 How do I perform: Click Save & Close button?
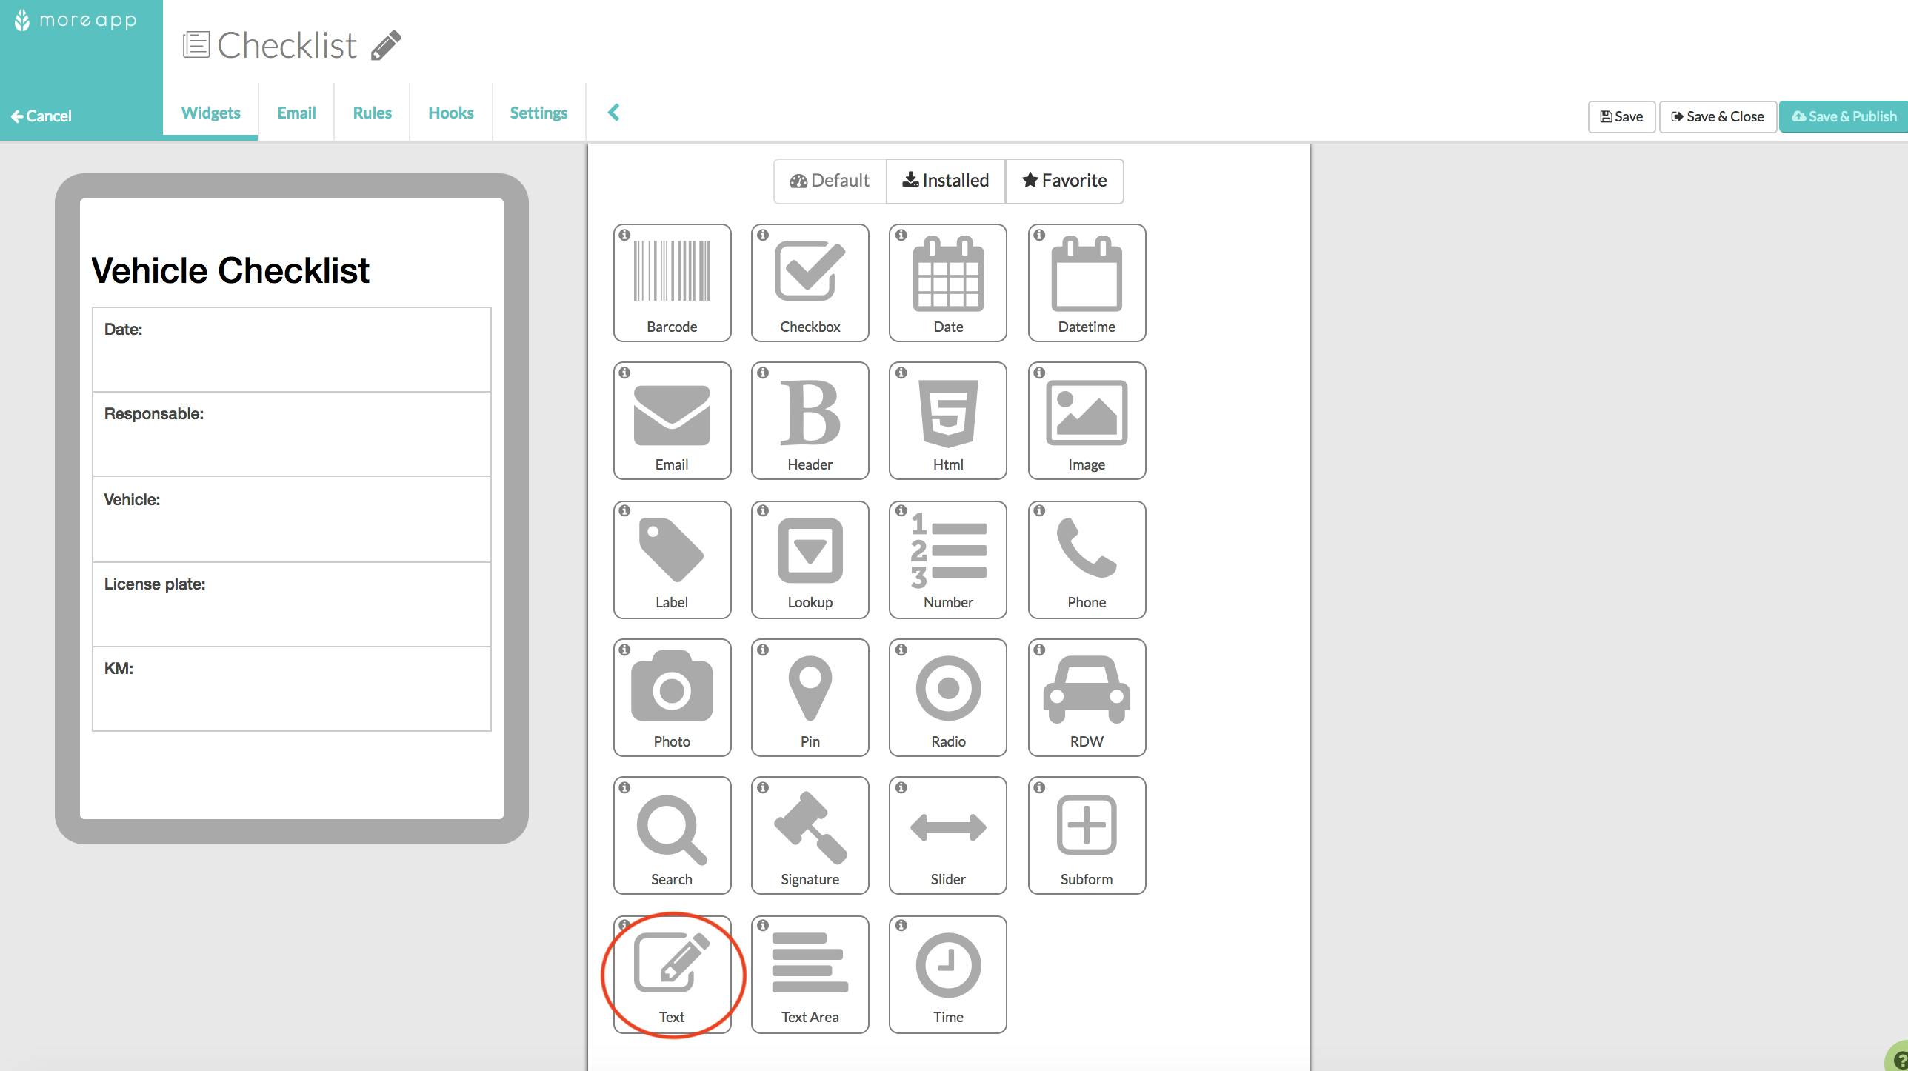(x=1717, y=116)
